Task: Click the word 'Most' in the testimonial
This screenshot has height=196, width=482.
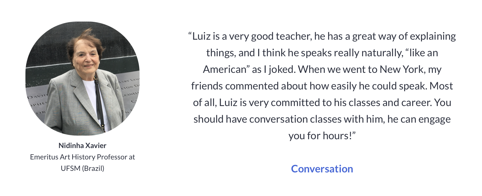Action: pyautogui.click(x=441, y=86)
